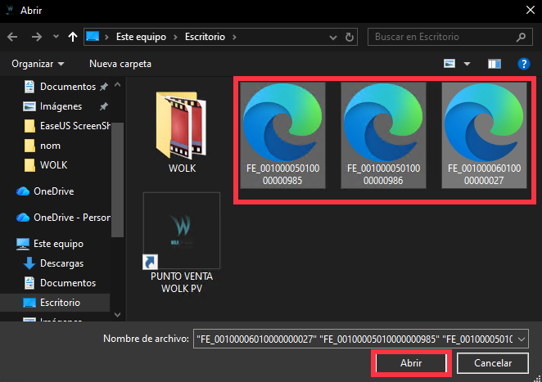Expand the Nombre de archivo dropdown
Screen dimensions: 542x382
point(523,338)
